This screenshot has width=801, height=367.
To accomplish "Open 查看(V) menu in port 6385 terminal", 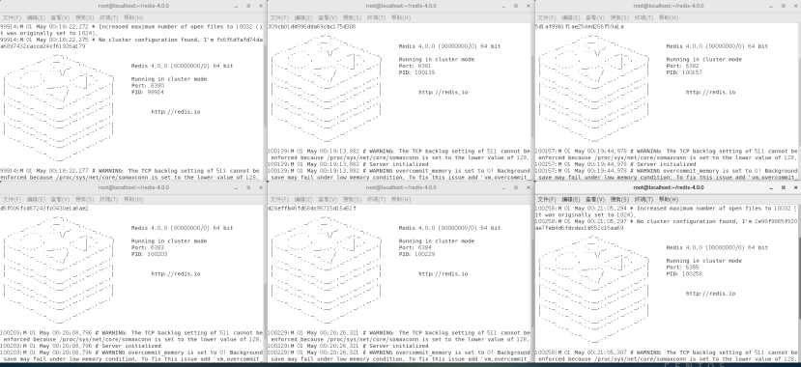I will click(x=595, y=199).
